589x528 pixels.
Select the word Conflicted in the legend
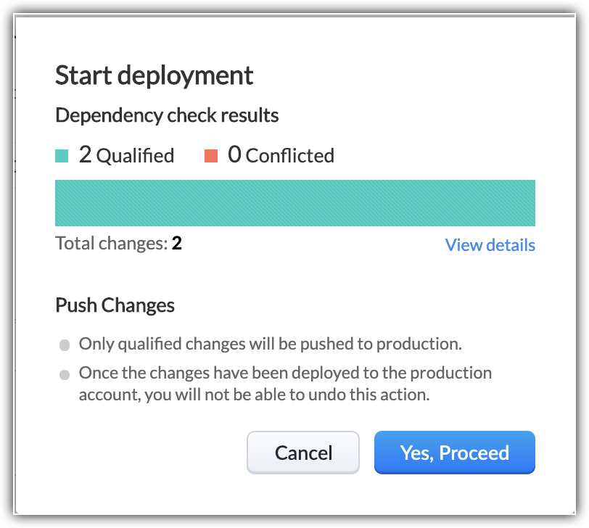(289, 156)
